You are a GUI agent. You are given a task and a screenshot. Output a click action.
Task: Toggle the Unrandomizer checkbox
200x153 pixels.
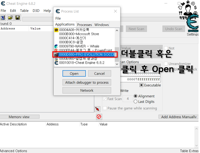(166, 63)
